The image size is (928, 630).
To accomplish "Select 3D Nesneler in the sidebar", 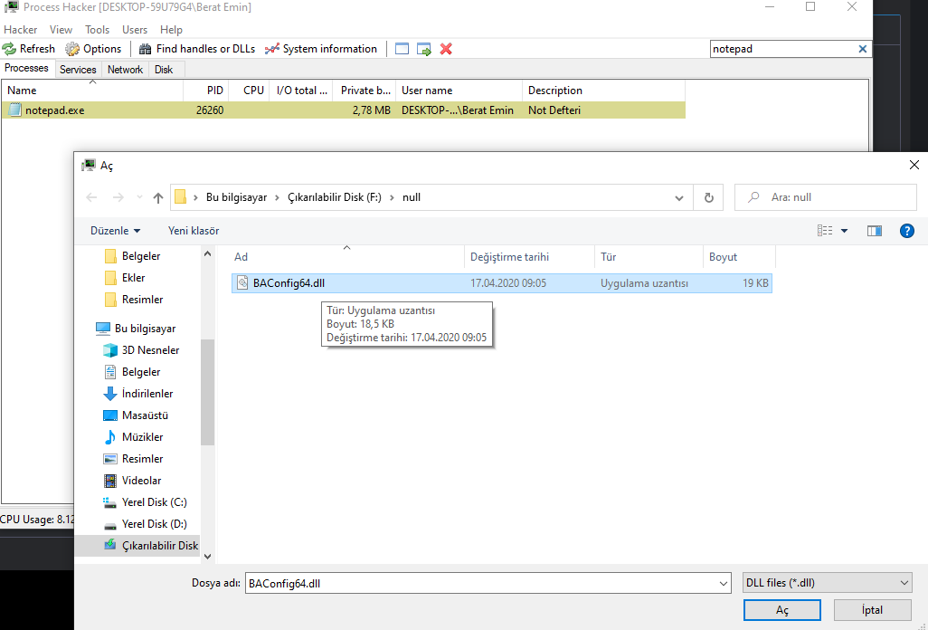I will (150, 350).
